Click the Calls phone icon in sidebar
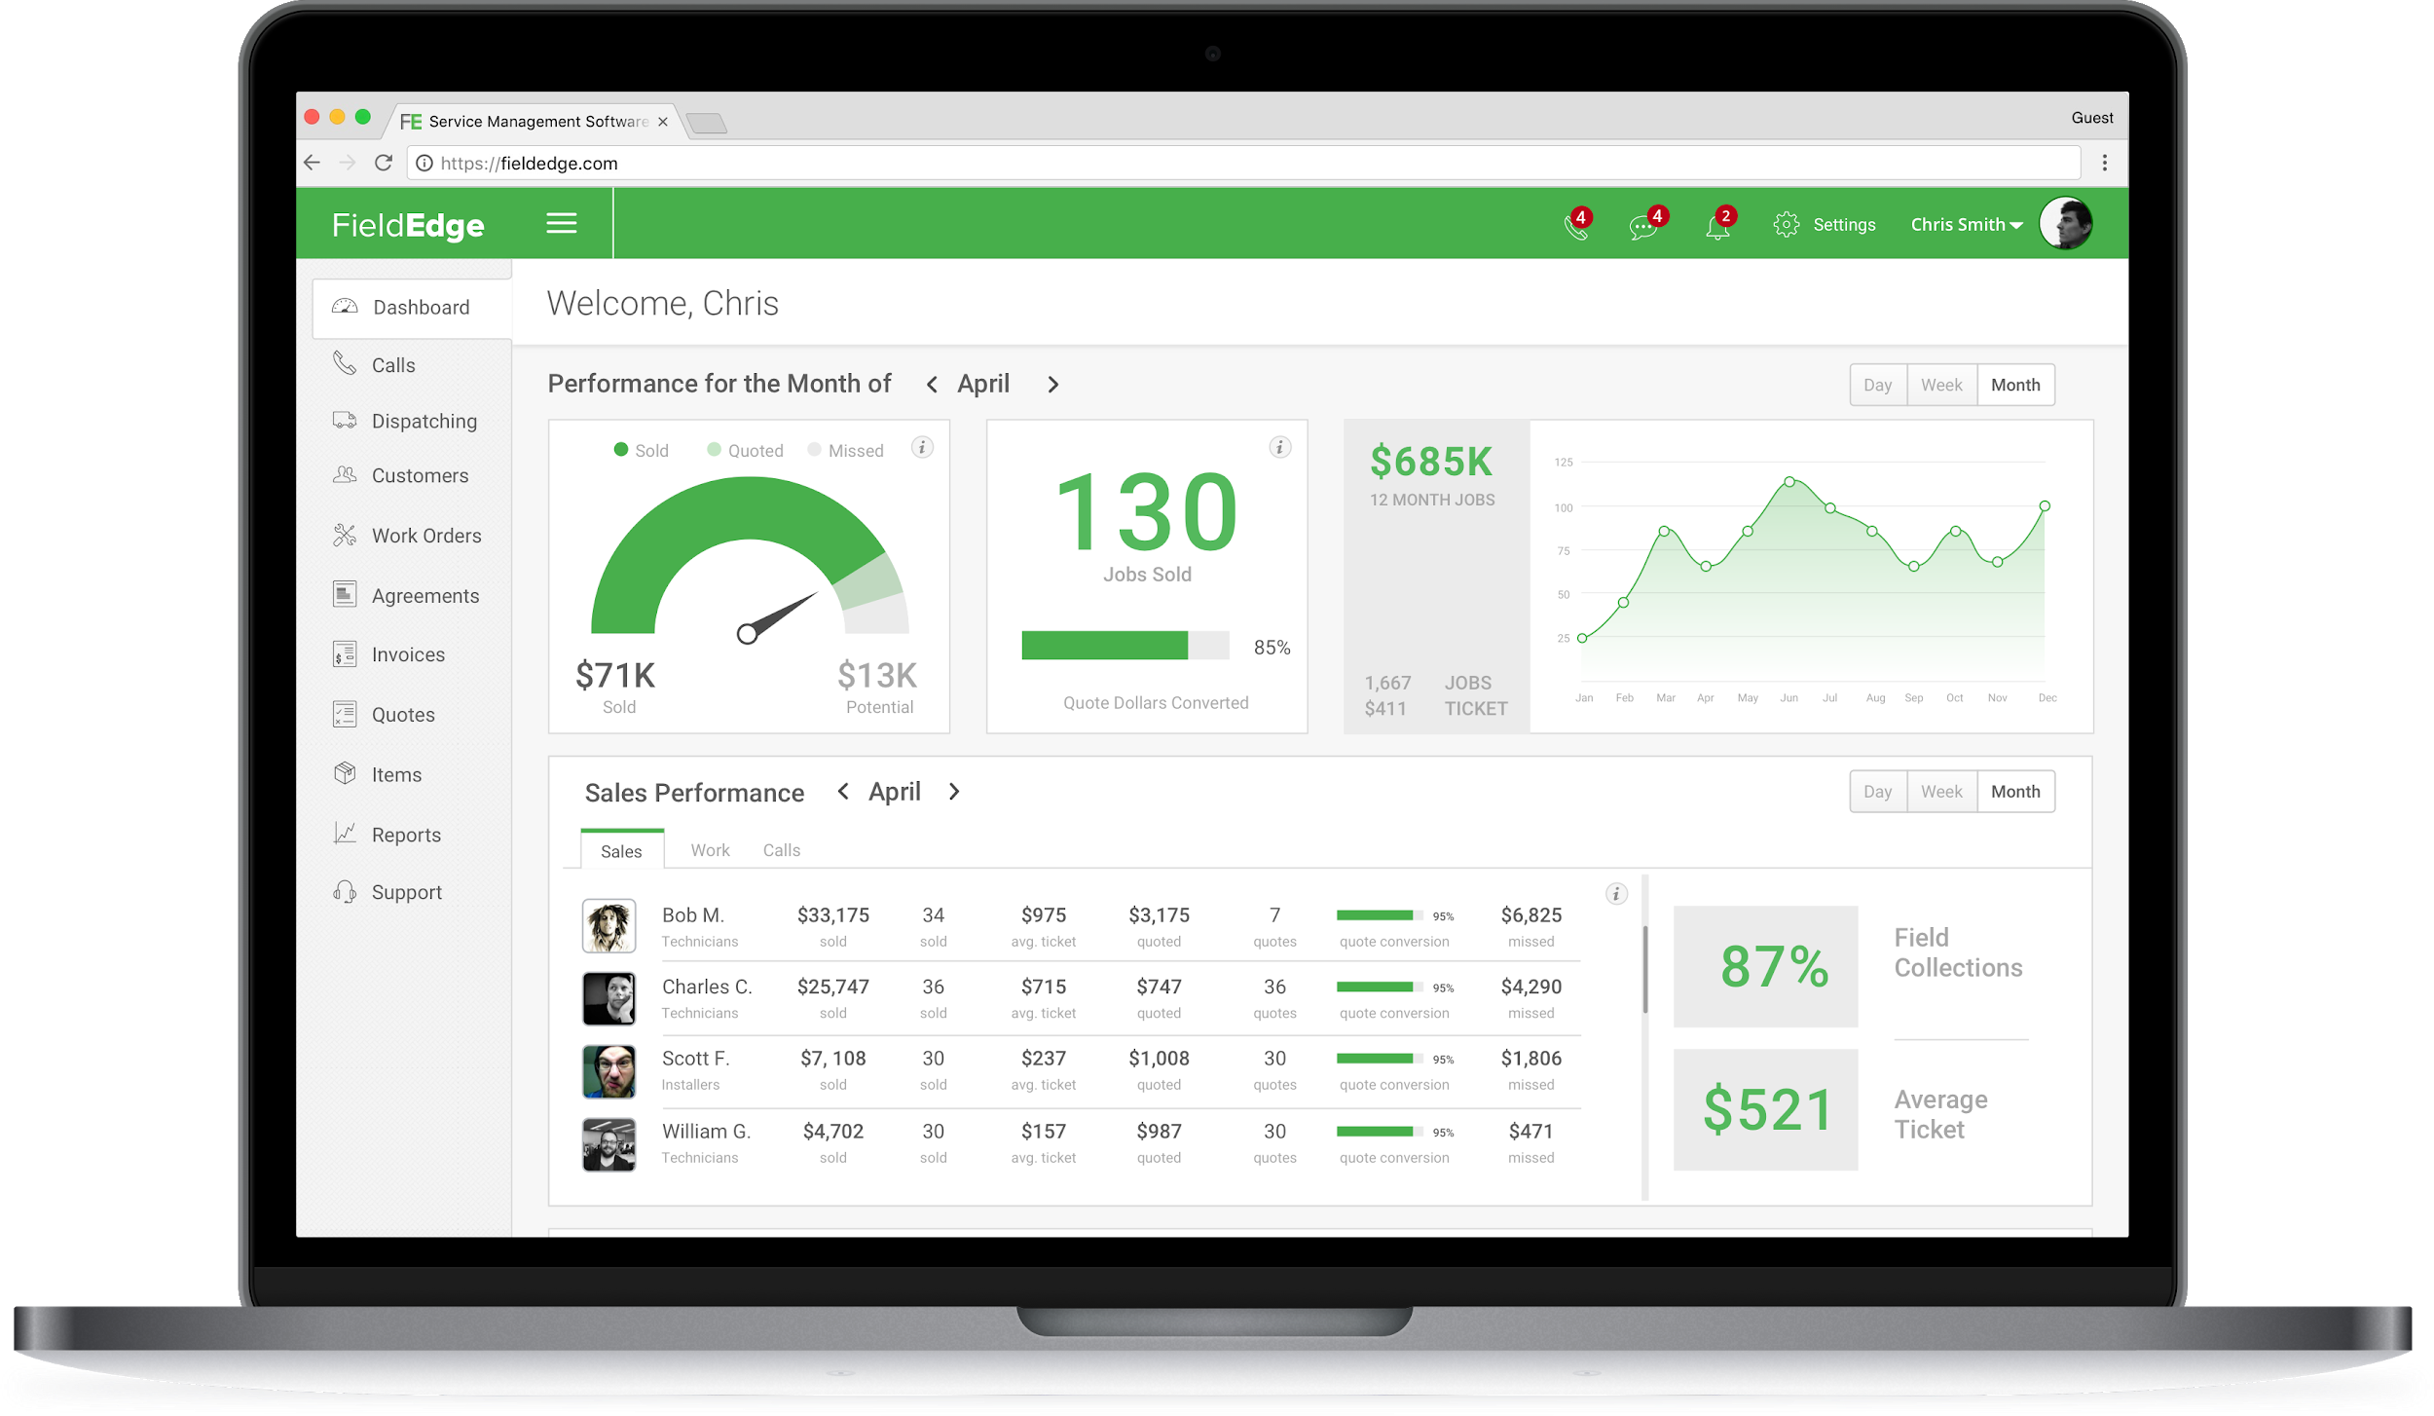Image resolution: width=2434 pixels, height=1416 pixels. coord(345,364)
